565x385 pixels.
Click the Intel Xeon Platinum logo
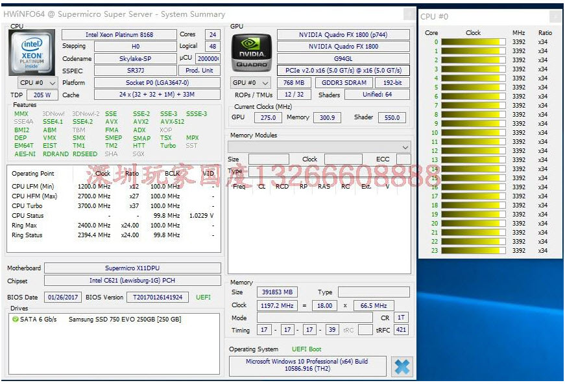click(x=31, y=53)
